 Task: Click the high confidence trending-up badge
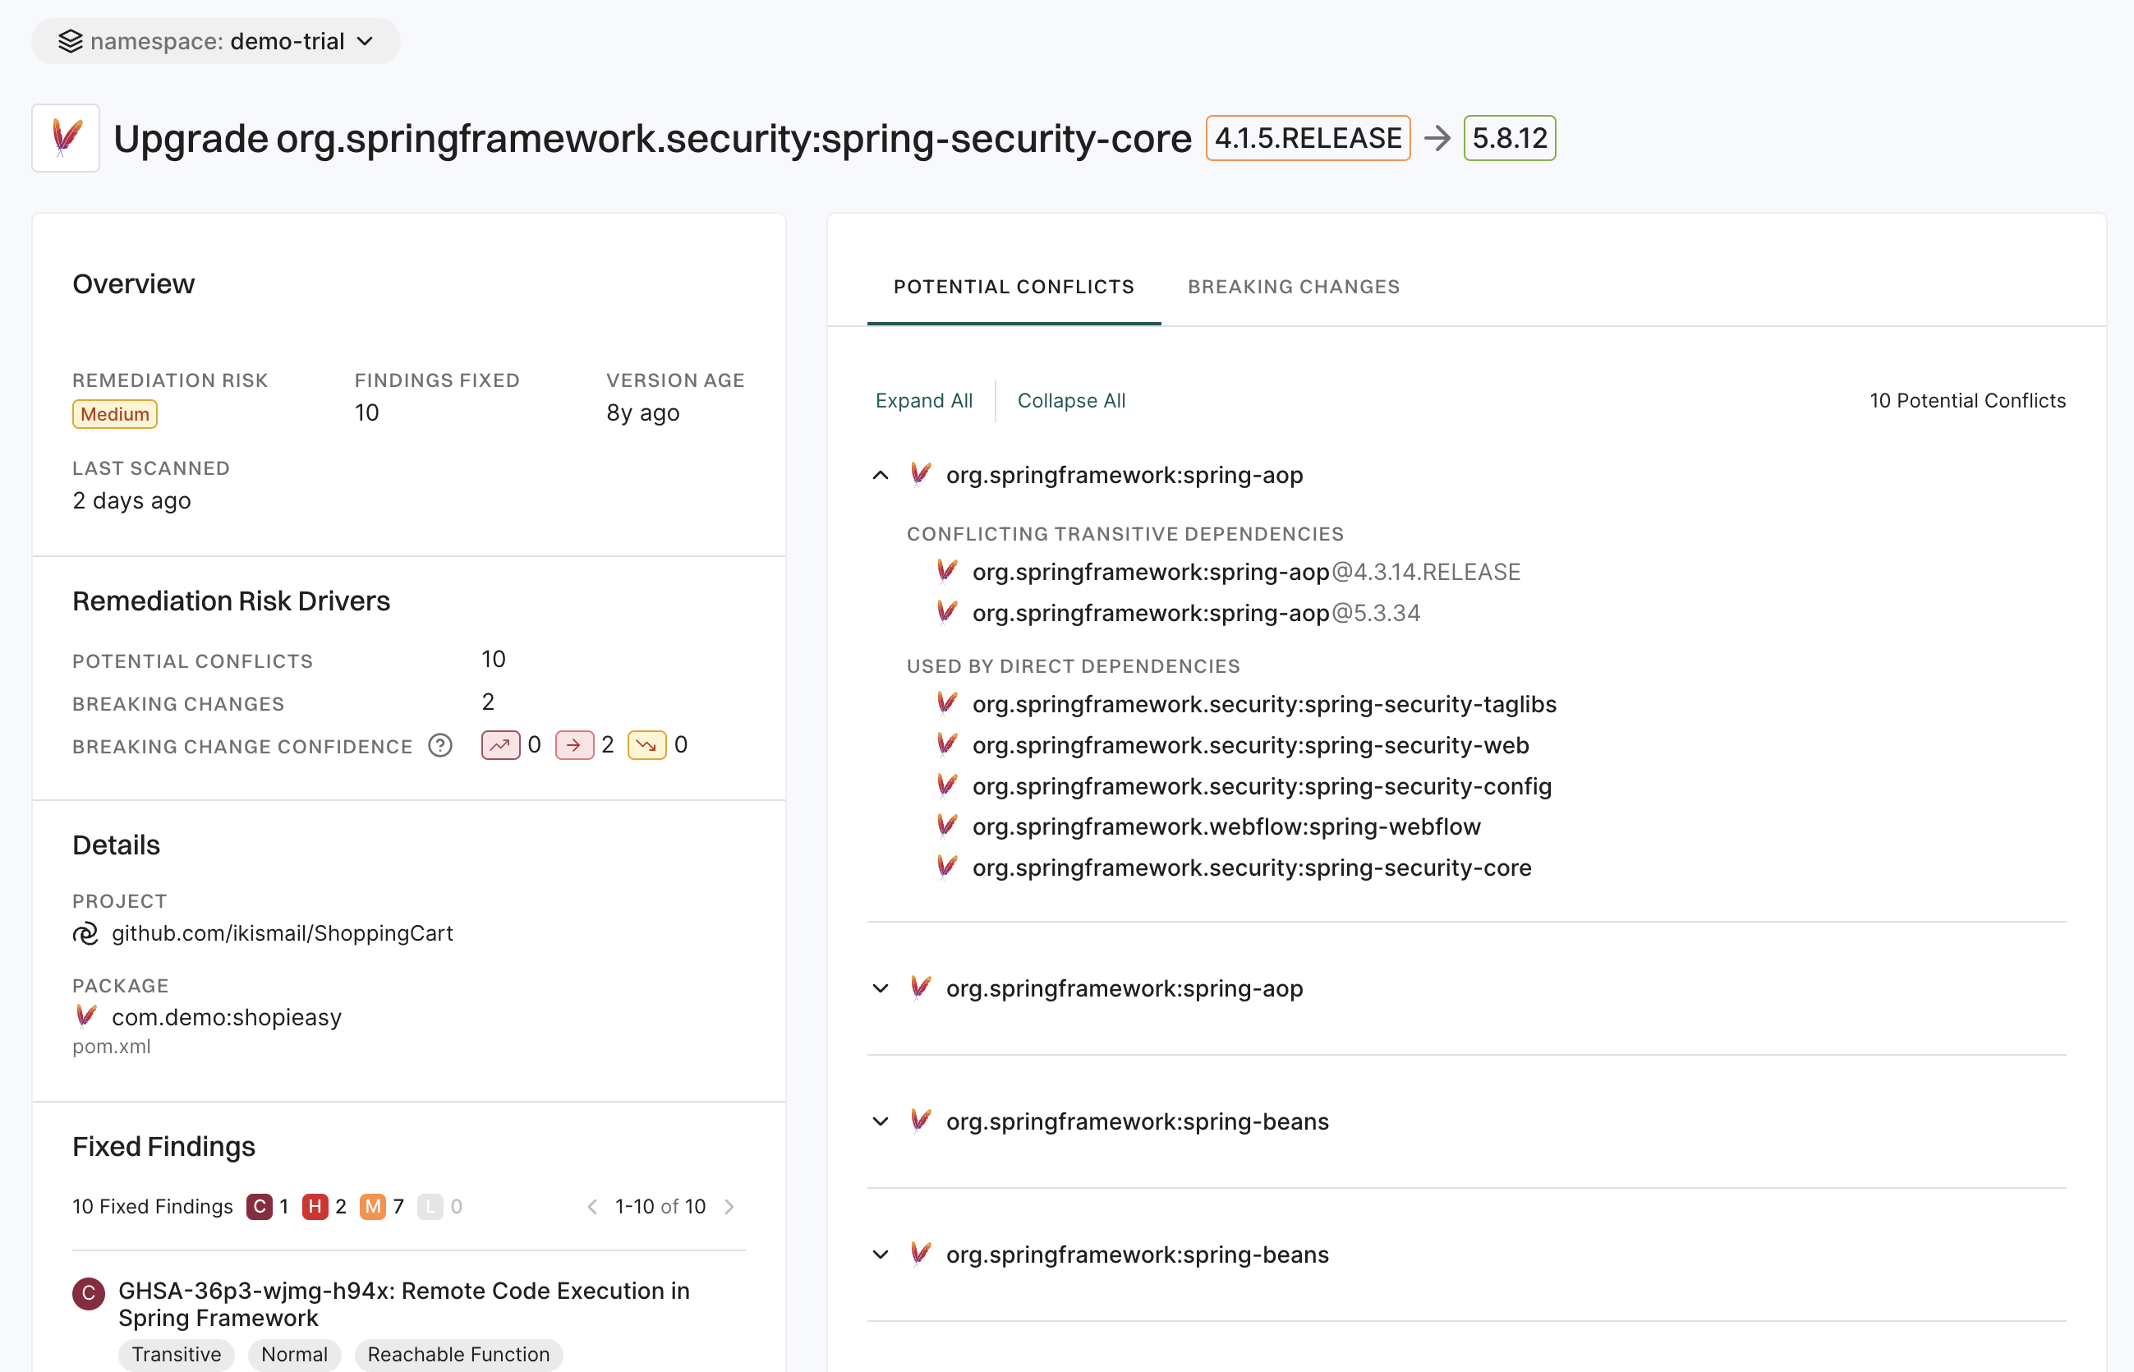click(500, 745)
